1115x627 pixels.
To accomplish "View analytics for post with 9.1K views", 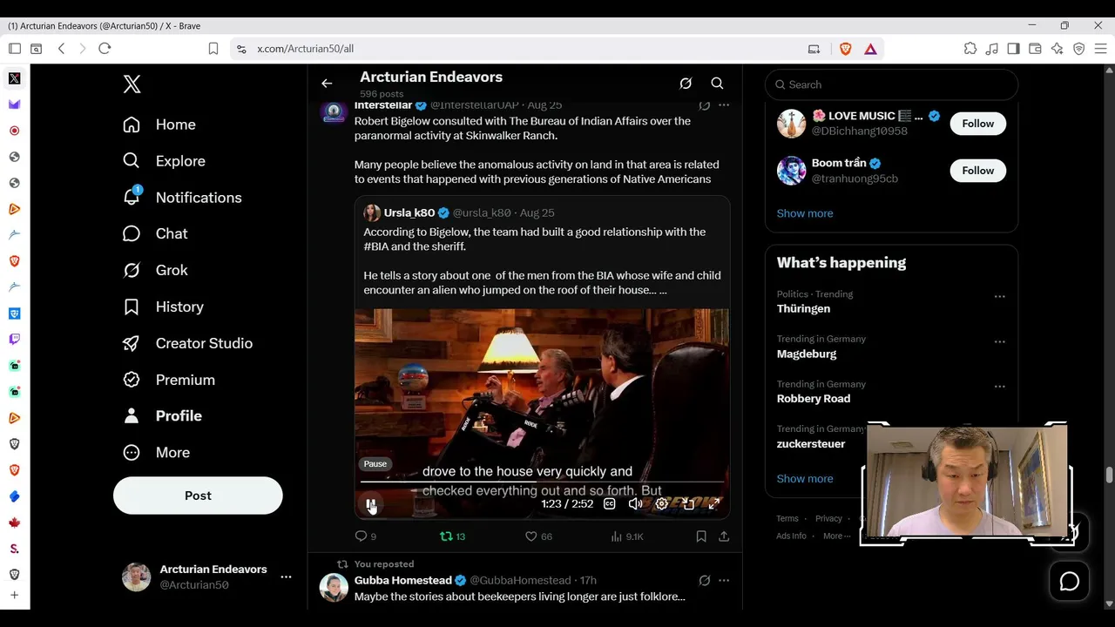I will pos(627,536).
